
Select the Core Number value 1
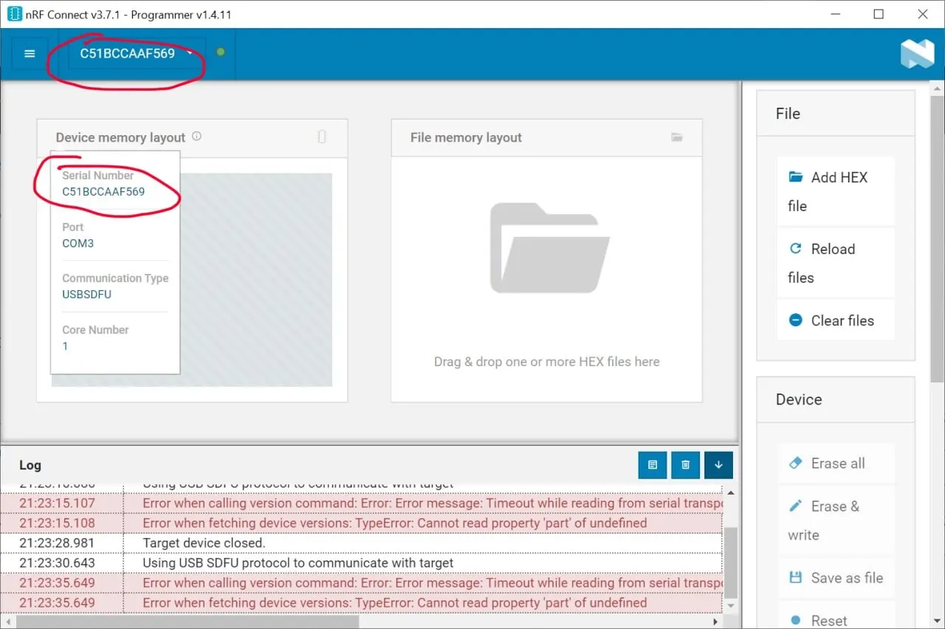(65, 346)
